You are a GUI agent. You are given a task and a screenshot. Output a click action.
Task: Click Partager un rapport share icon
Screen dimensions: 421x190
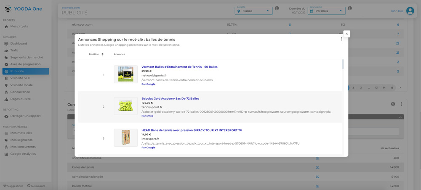tap(6, 116)
